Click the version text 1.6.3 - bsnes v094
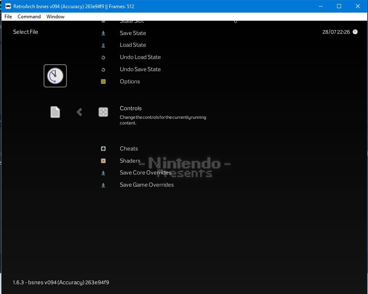Viewport: 368px width, 294px height. (61, 283)
